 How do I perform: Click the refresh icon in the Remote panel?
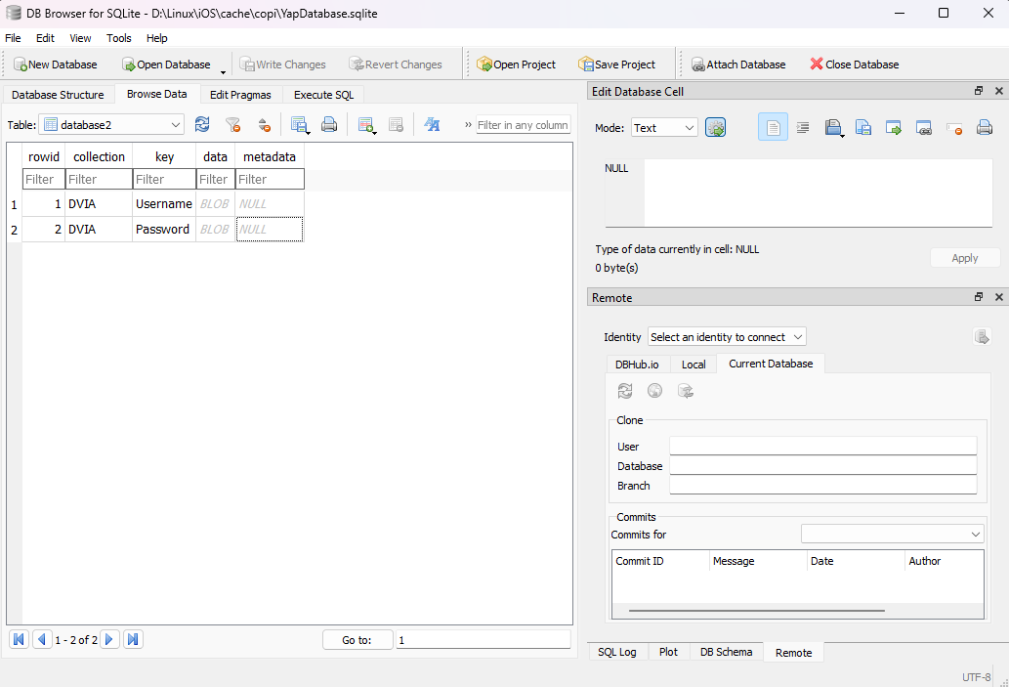[625, 391]
